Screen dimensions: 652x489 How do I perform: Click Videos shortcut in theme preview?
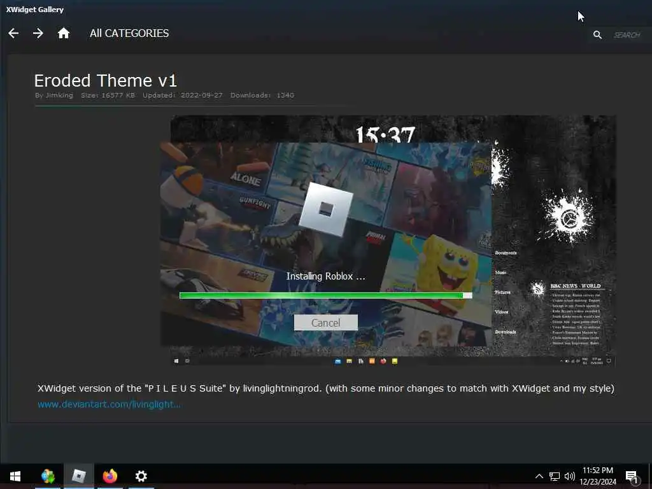[502, 312]
